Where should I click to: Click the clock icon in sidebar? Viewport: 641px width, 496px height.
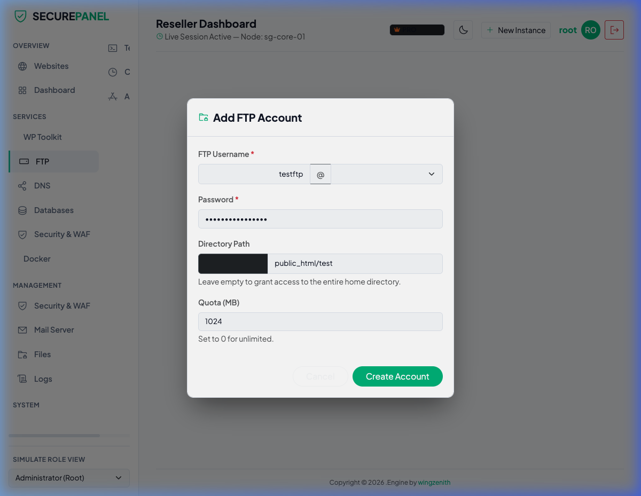click(113, 72)
